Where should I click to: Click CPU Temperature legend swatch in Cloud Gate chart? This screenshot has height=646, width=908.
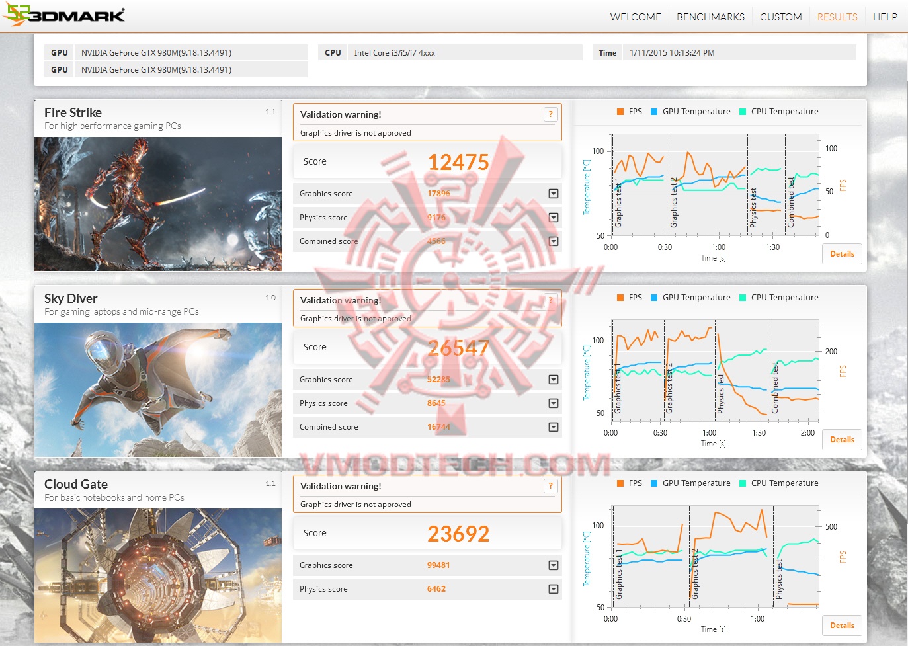[743, 483]
